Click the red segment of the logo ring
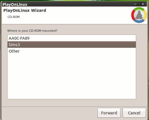 tap(133, 15)
